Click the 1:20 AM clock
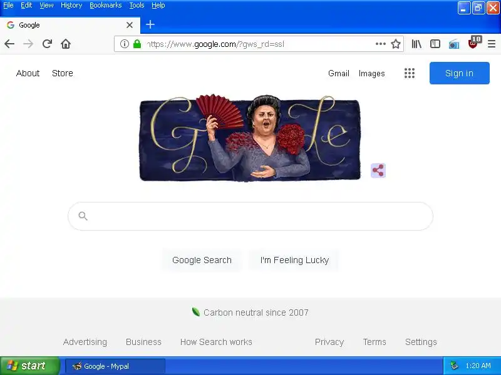 478,366
